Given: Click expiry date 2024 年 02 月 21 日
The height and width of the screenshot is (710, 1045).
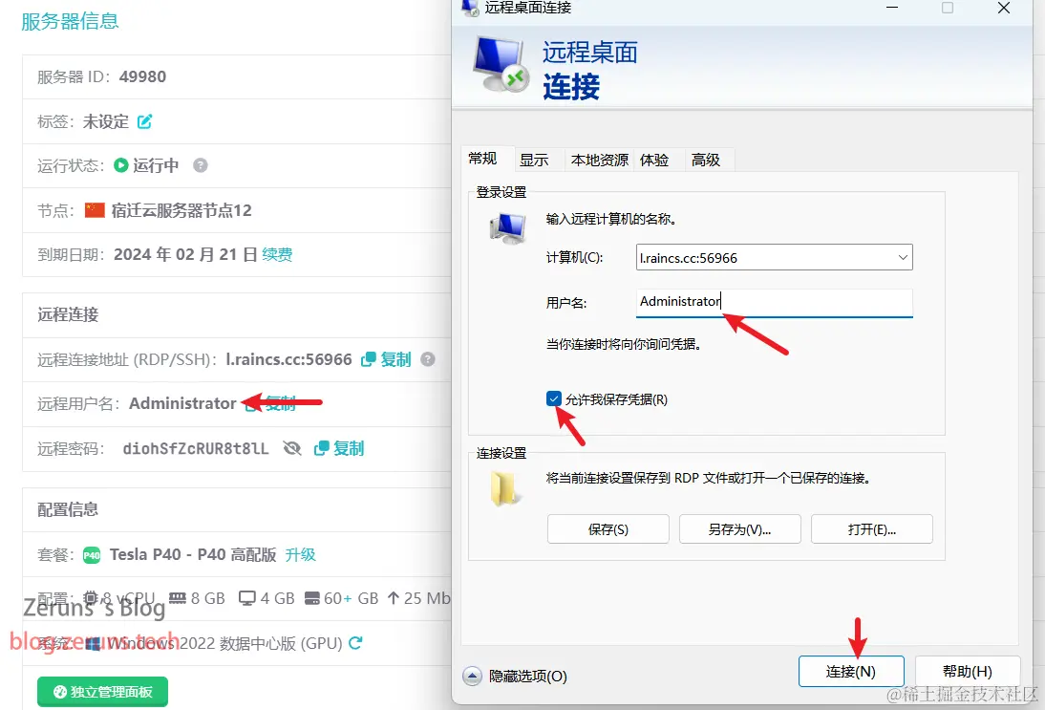Looking at the screenshot, I should [x=185, y=255].
